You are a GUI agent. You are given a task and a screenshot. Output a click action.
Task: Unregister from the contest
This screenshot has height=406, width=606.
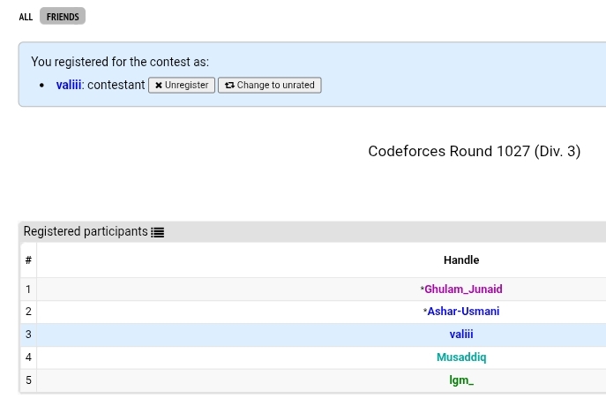pos(182,85)
